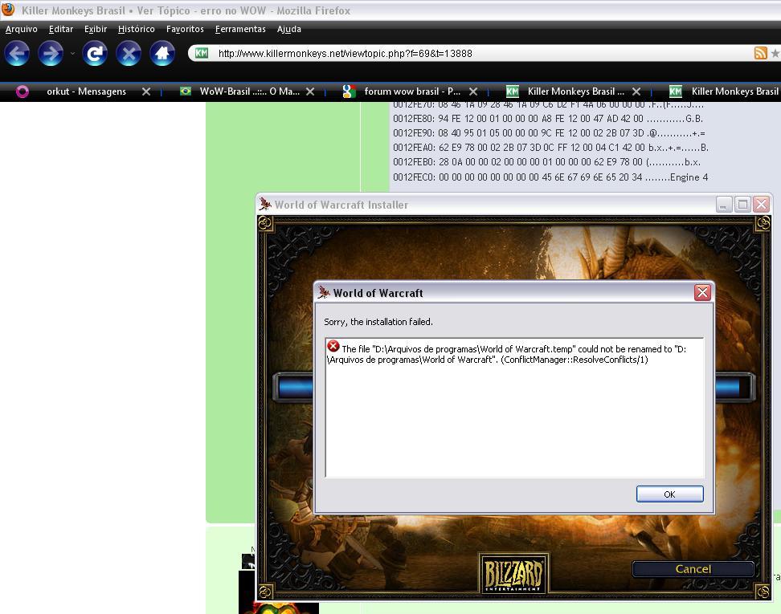The width and height of the screenshot is (781, 614).
Task: Switch to the WoW-Brasil tab
Action: [249, 91]
